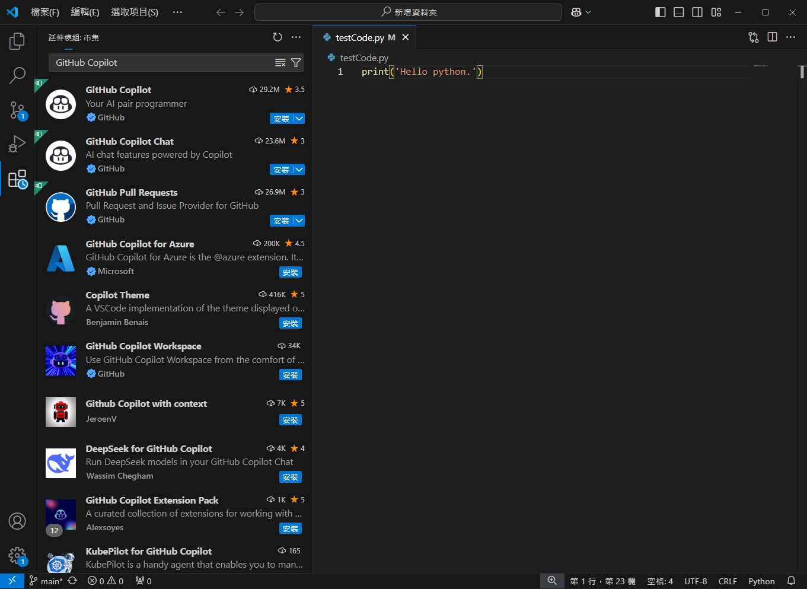The image size is (807, 589).
Task: Open notifications bell in status bar
Action: [x=791, y=581]
